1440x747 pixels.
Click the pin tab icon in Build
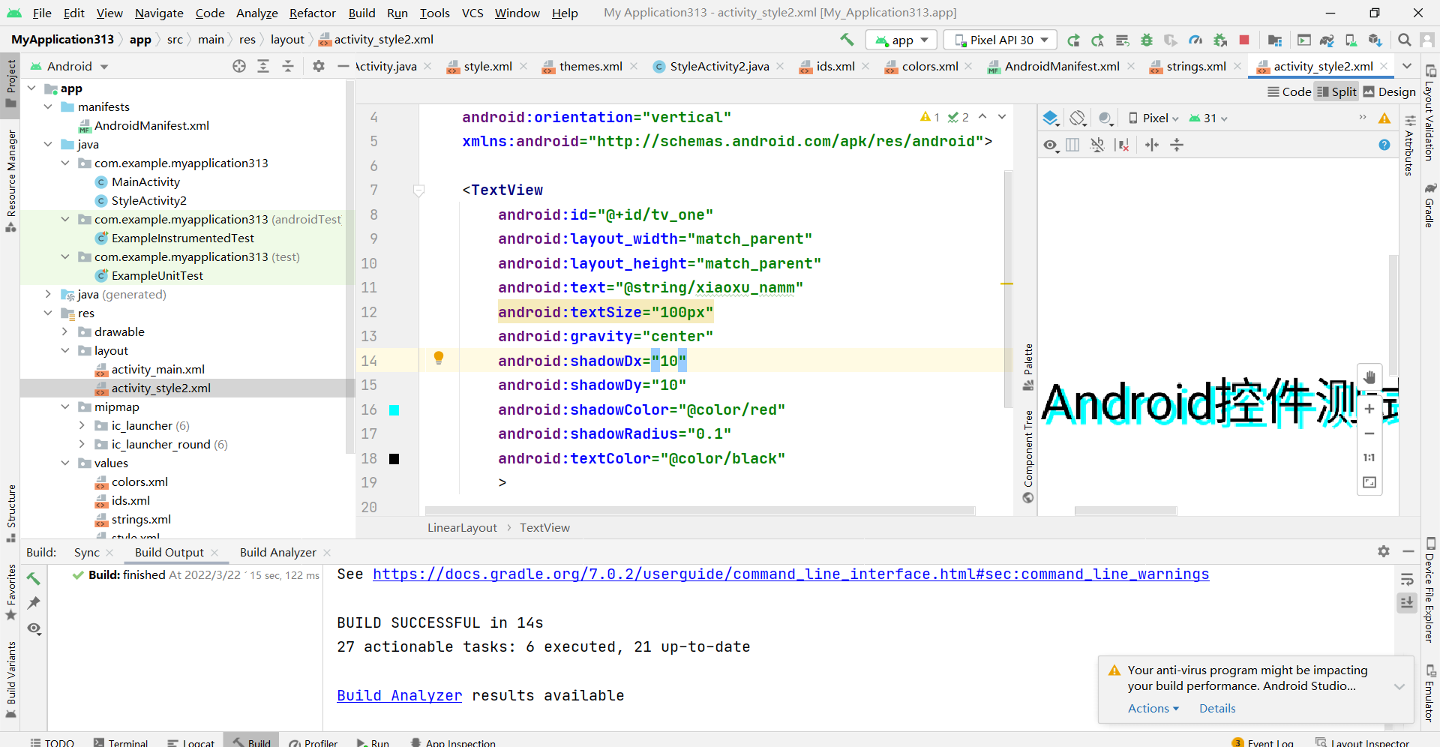pyautogui.click(x=34, y=602)
